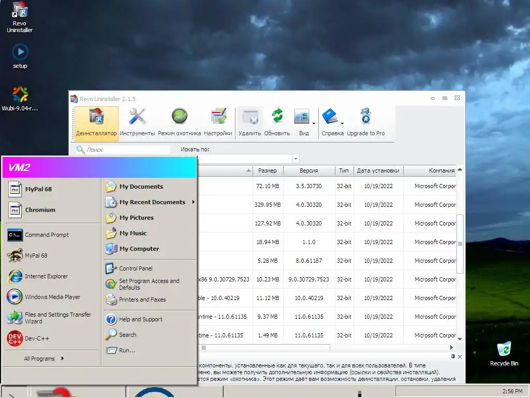Select version cell 9.0.30729.7523
Screen dimensions: 530x398
pos(308,279)
